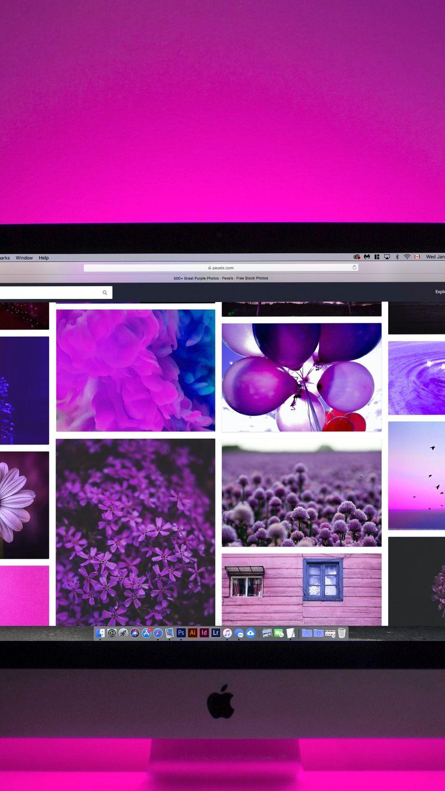Screen dimensions: 445x791
Task: Click the search magnifier icon in Pexels search box
Action: click(105, 292)
